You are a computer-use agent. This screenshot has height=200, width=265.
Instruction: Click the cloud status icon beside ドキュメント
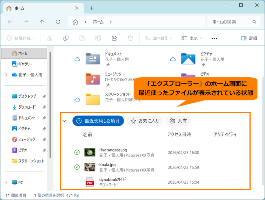(77, 59)
